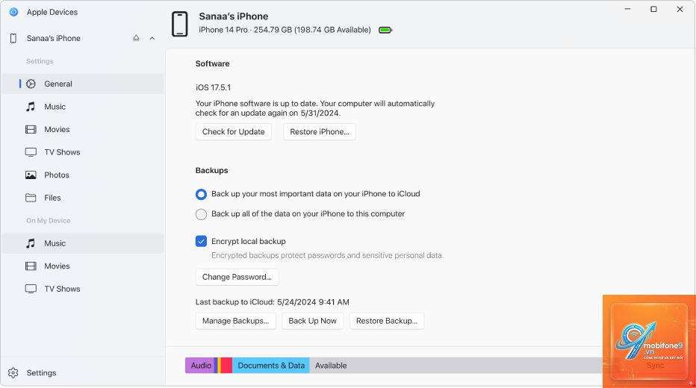
Task: Click the Change Password... button
Action: 237,277
